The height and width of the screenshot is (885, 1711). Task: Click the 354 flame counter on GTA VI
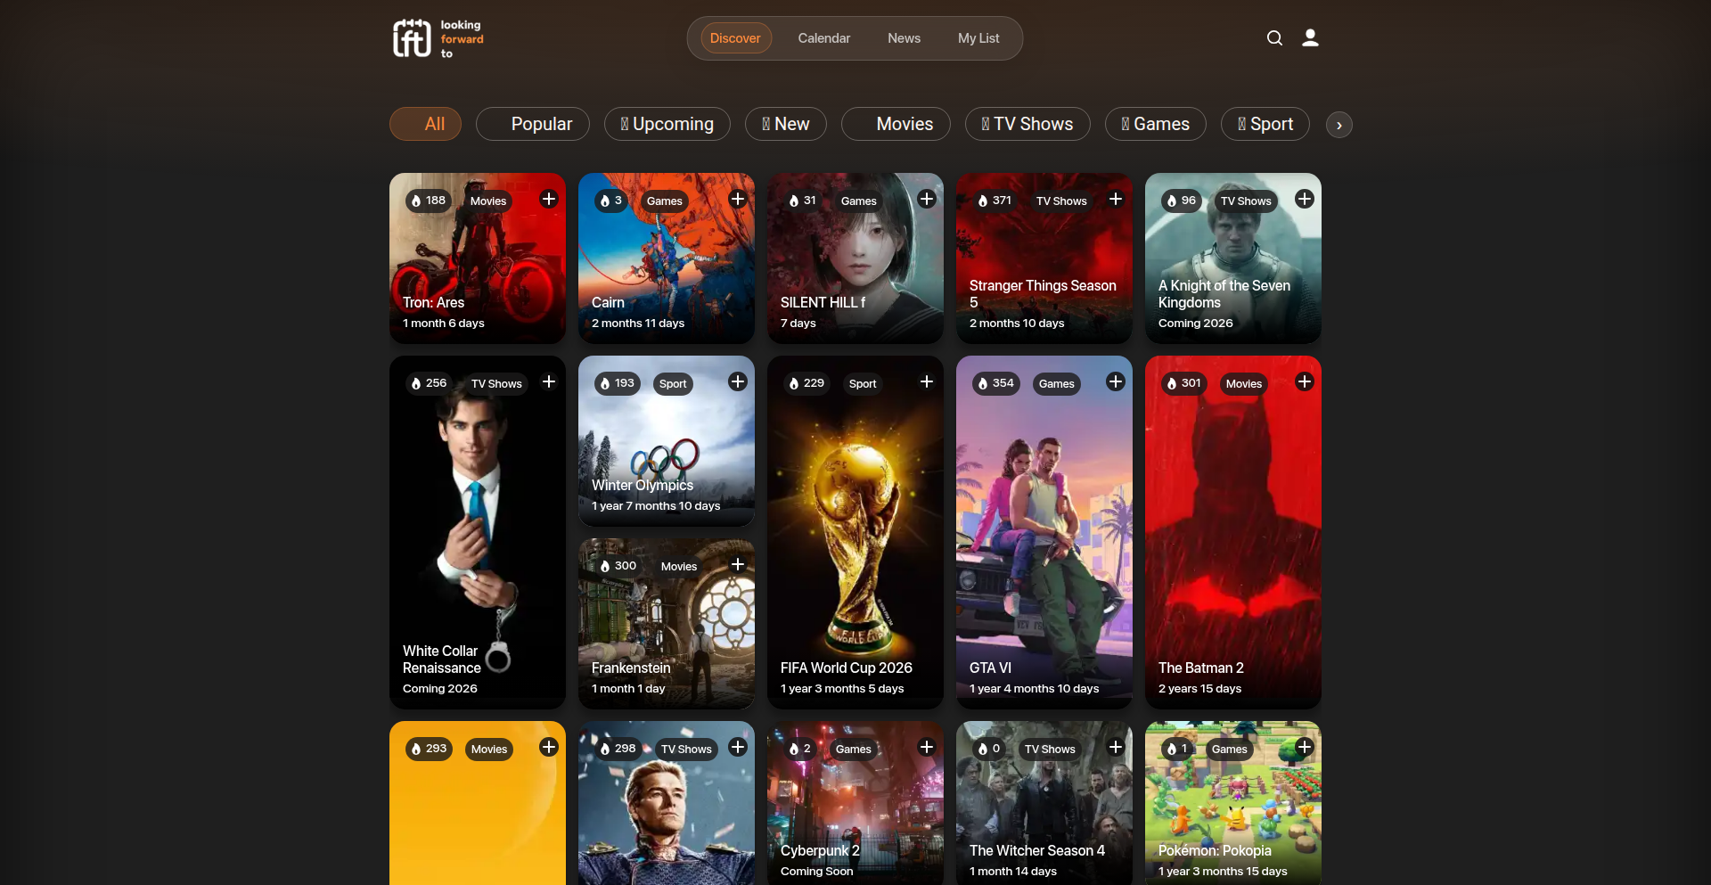(x=996, y=383)
